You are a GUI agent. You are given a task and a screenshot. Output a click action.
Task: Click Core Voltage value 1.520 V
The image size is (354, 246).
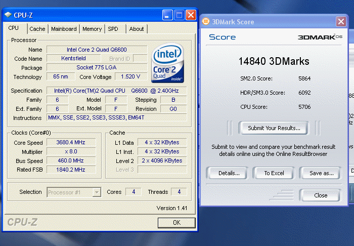131,76
